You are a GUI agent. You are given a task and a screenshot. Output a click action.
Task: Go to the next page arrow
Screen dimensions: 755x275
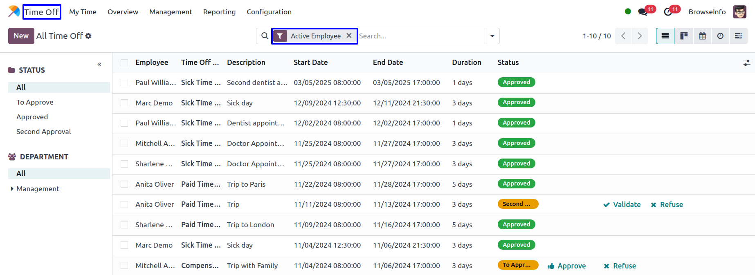coord(640,36)
